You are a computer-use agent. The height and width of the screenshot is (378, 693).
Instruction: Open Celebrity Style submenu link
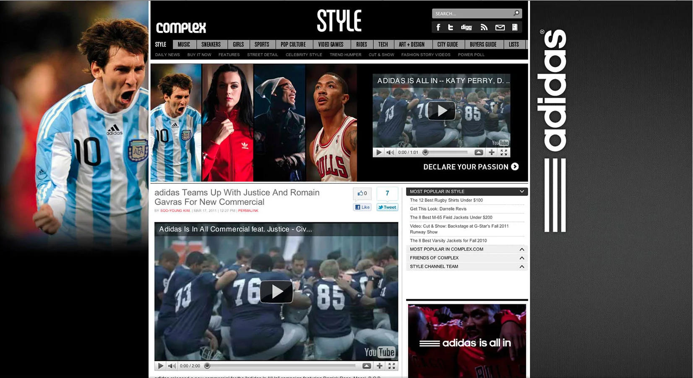click(x=304, y=55)
